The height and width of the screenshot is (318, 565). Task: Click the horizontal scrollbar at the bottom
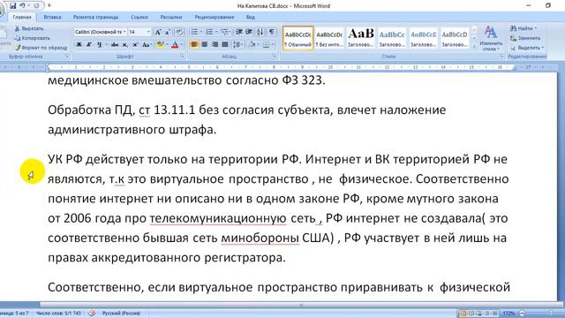click(x=301, y=305)
